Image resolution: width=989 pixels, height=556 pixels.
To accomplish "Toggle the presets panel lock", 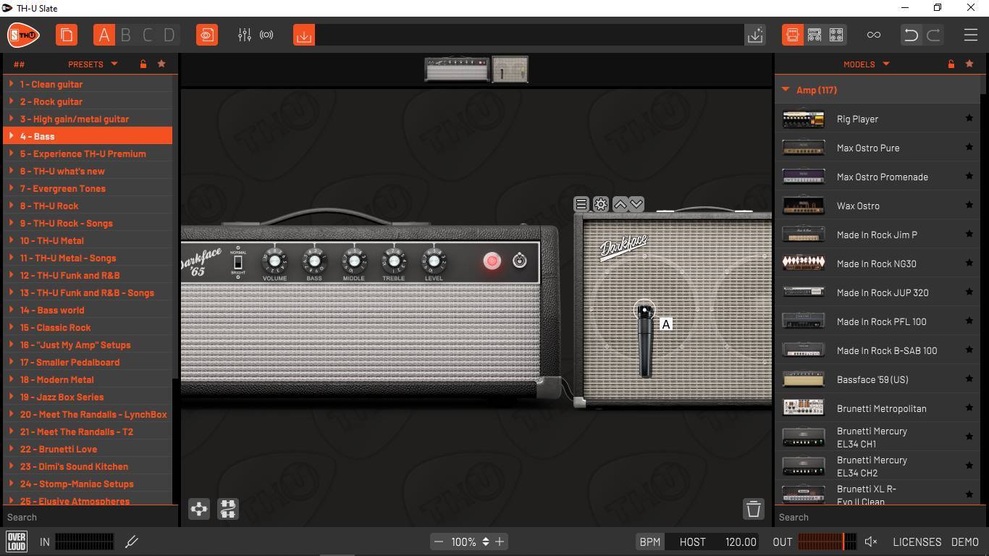I will pos(143,64).
